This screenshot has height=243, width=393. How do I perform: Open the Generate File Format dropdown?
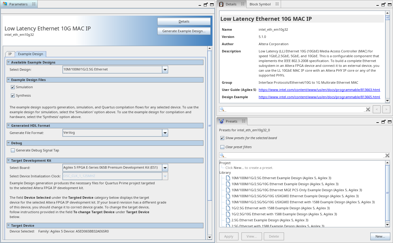pos(165,133)
